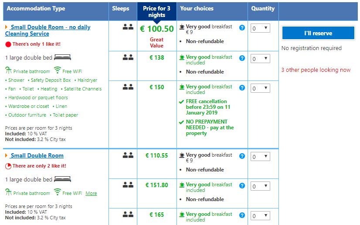Image resolution: width=360 pixels, height=225 pixels.
Task: Open quantity dropdown for the €150 rate
Action: [x=260, y=89]
